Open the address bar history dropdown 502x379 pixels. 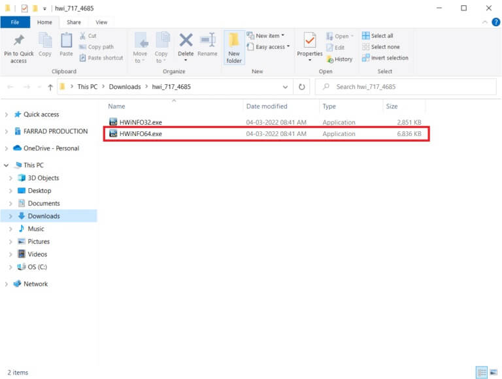click(285, 87)
